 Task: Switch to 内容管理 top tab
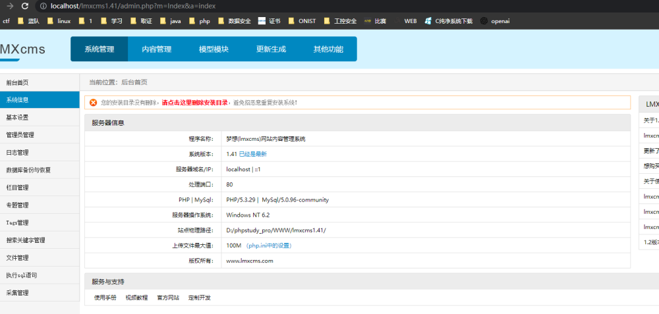(156, 49)
